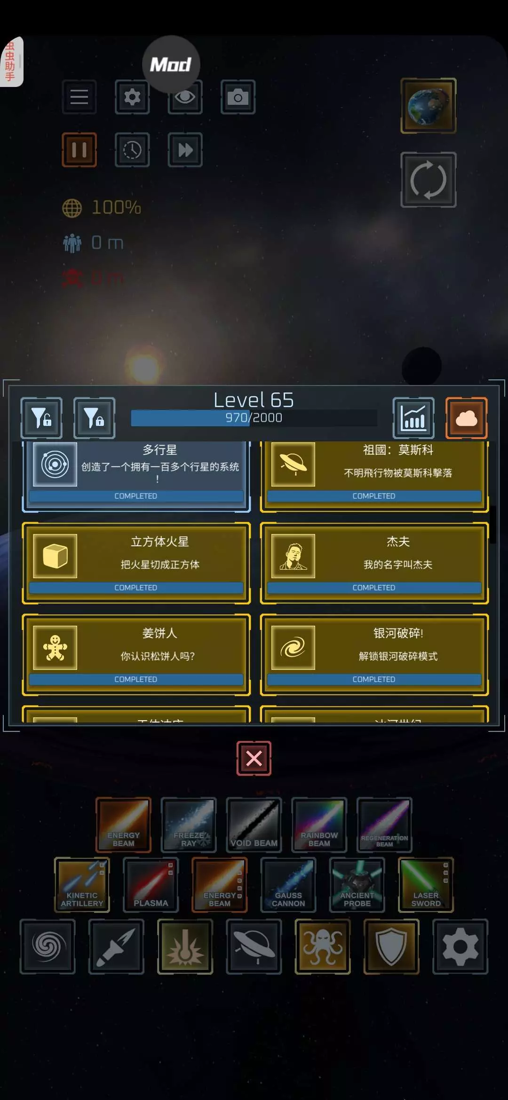Viewport: 508px width, 1100px height.
Task: Toggle the second locked filter button
Action: [x=94, y=418]
